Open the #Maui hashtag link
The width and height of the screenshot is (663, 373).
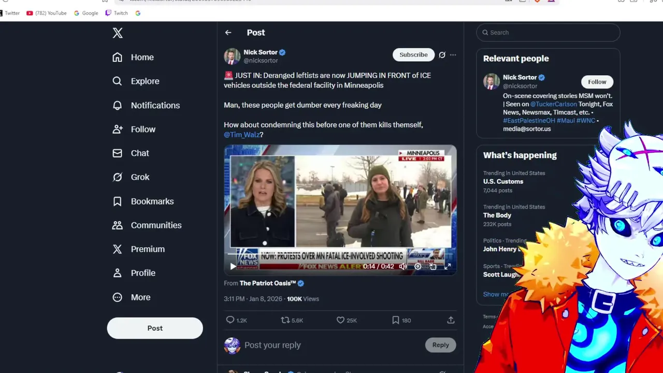[x=565, y=121]
